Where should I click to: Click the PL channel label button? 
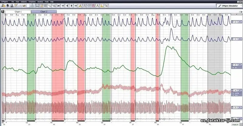coord(240,107)
